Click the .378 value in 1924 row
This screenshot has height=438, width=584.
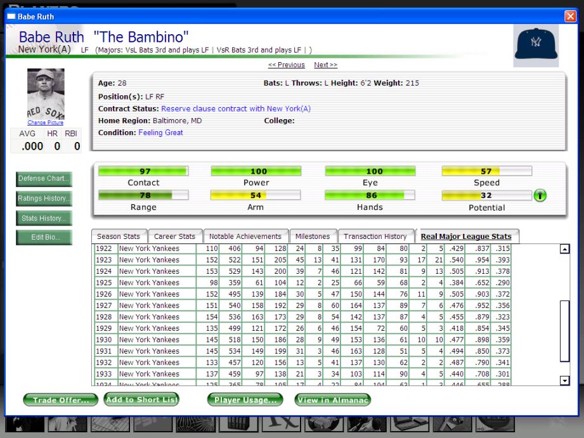(x=501, y=271)
